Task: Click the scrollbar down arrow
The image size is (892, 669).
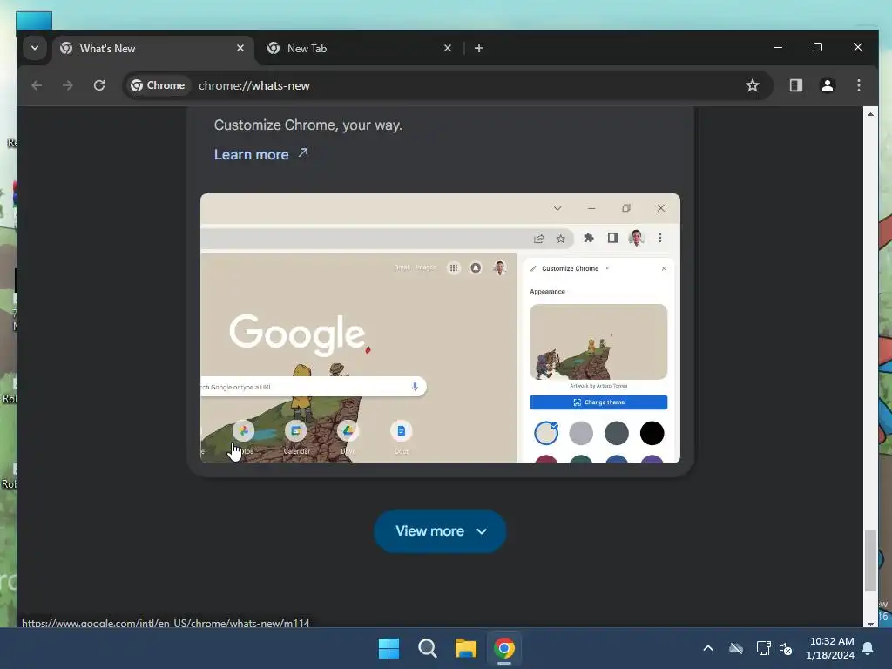Action: (x=870, y=624)
